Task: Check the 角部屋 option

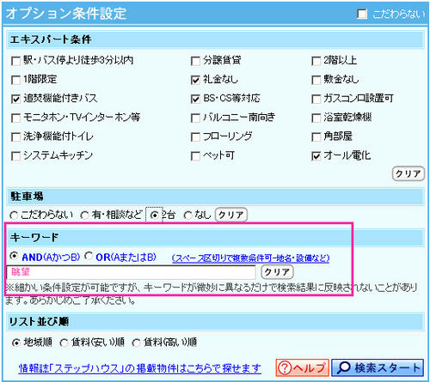Action: pos(316,137)
